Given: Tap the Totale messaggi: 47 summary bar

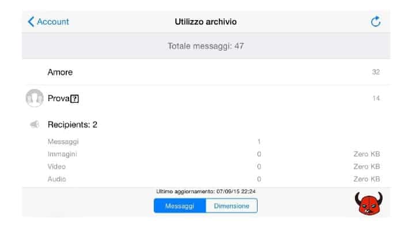Looking at the screenshot, I should tap(206, 46).
